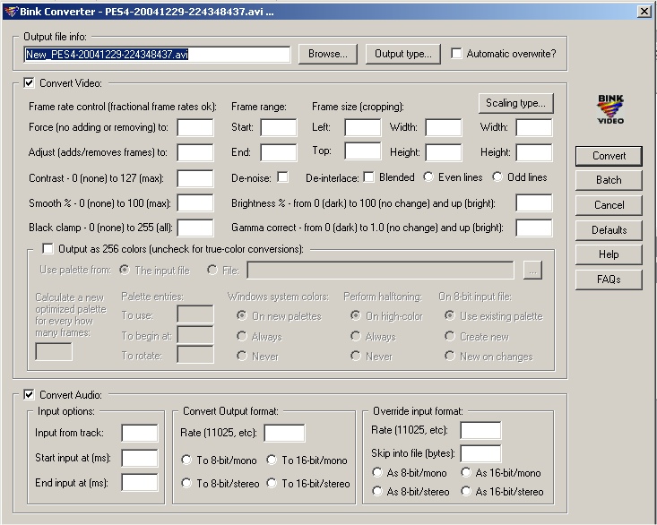
Task: Select As 16-bit/mono input override
Action: pos(466,472)
